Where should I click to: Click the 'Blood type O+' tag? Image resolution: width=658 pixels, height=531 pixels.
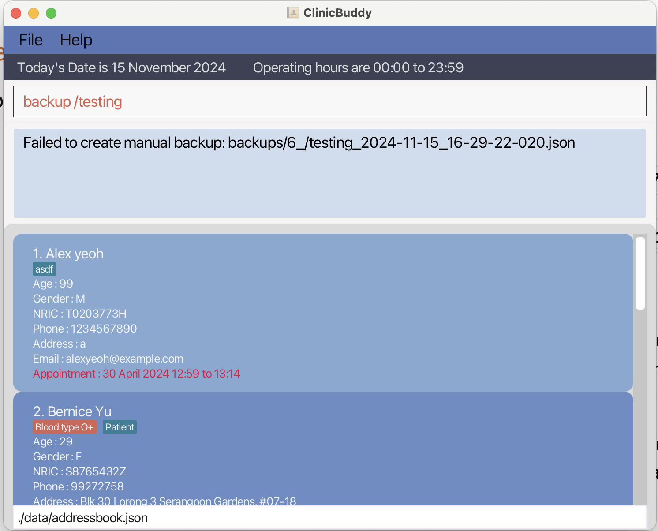coord(64,427)
